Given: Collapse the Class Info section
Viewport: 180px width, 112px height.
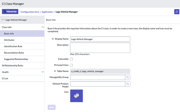Looking at the screenshot, I should (x=42, y=27).
